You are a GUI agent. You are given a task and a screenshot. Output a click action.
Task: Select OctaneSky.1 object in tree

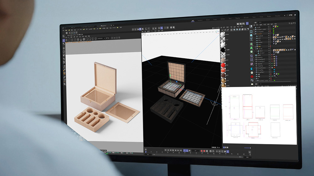[261, 72]
